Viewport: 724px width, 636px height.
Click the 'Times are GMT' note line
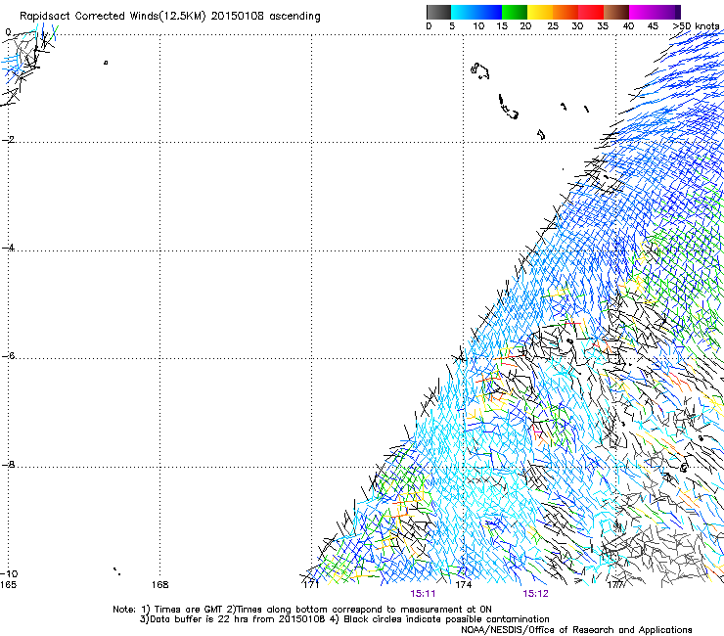302,610
